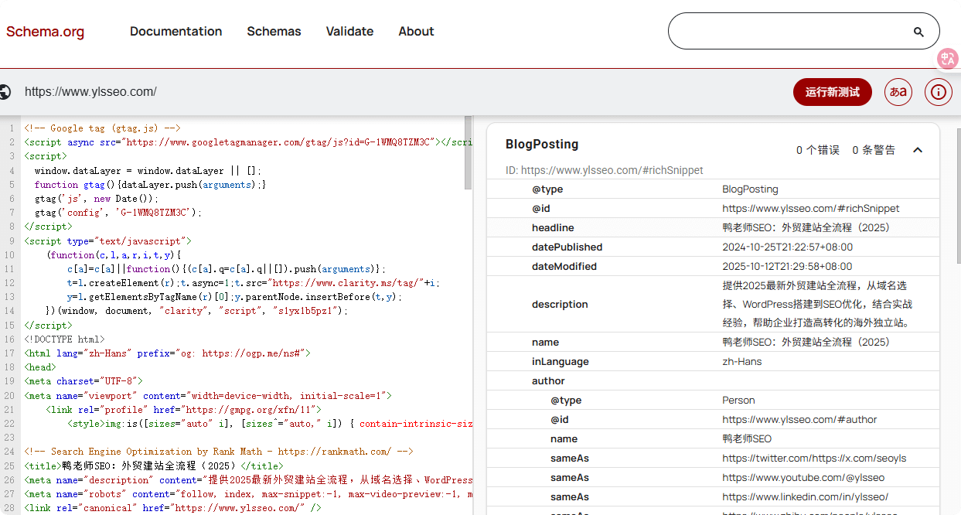Viewport: 961px width, 515px height.
Task: Click the search magnifier icon
Action: pos(918,32)
